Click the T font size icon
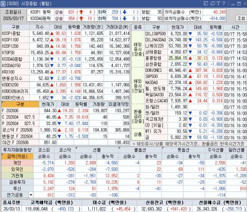 [218, 4]
